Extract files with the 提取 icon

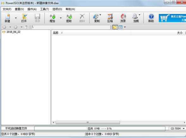(69, 18)
